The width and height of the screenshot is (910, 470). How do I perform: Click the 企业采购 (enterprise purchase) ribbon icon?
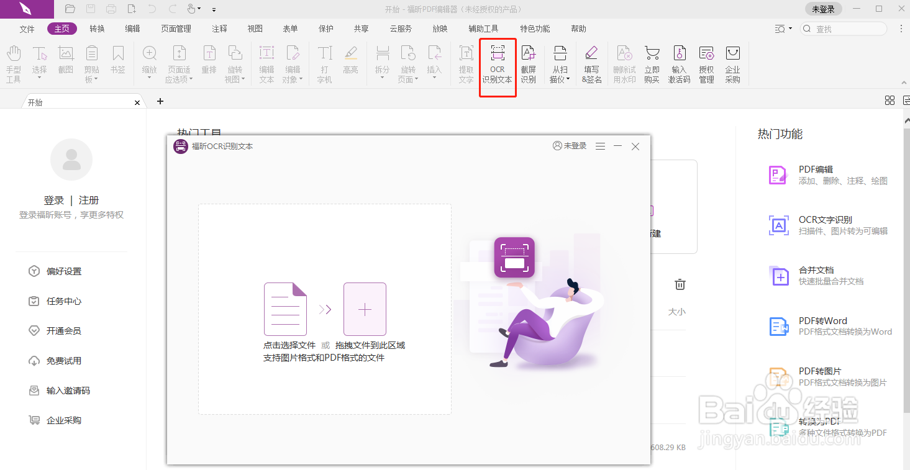point(733,65)
